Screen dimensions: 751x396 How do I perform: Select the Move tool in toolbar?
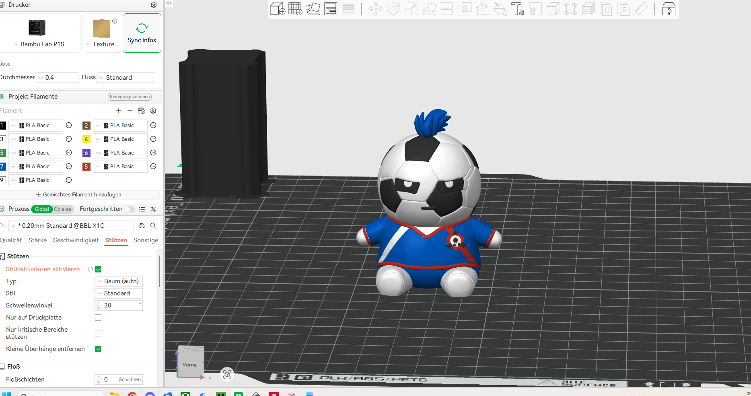[376, 9]
